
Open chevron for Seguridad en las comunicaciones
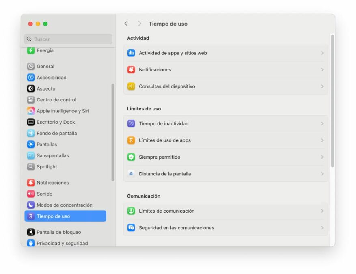tap(322, 227)
